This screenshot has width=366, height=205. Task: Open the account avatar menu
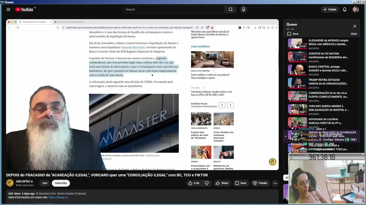(356, 9)
